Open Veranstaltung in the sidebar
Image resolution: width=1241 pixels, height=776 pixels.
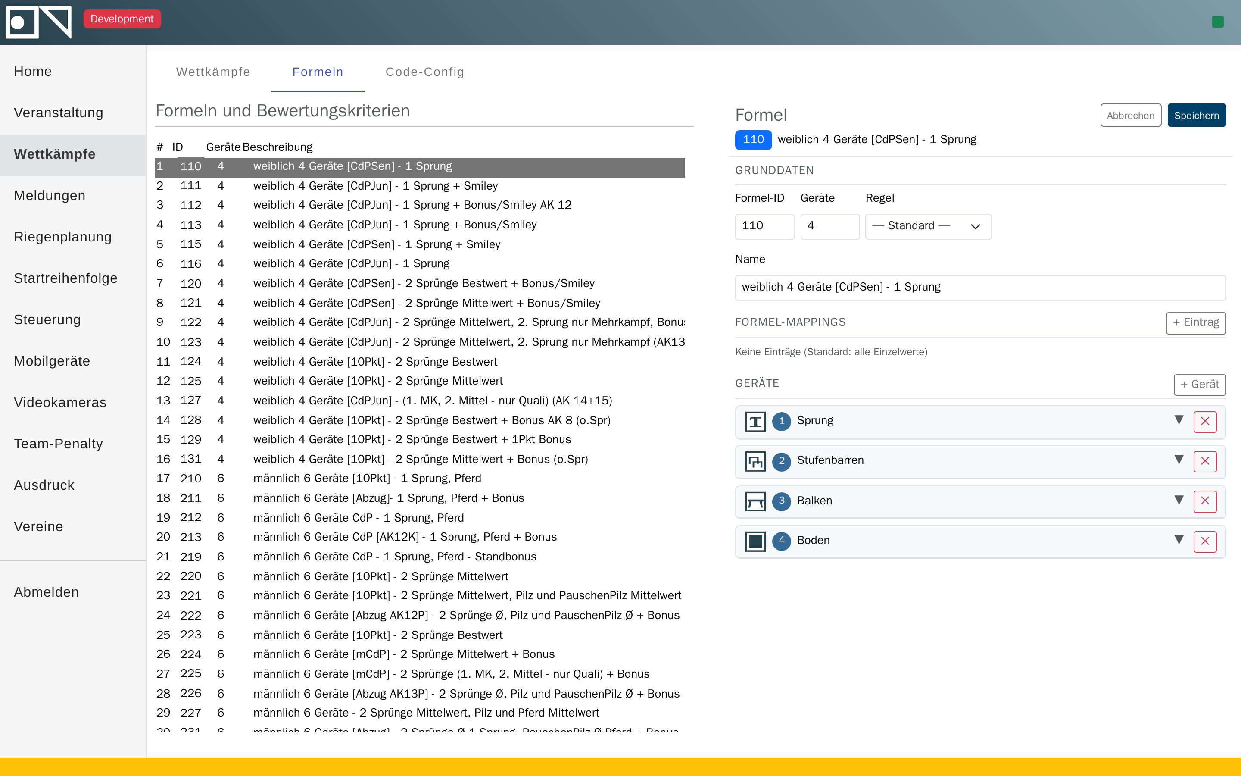(x=73, y=113)
